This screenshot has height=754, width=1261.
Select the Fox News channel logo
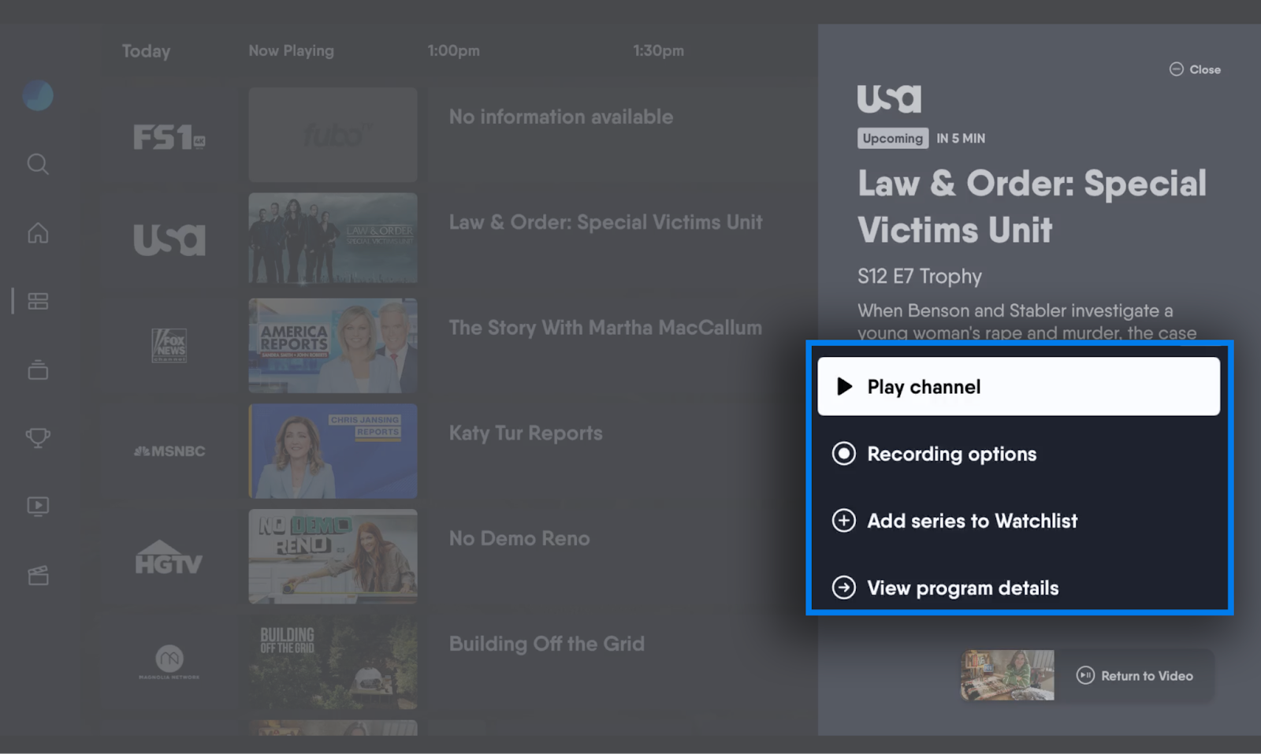click(x=169, y=345)
